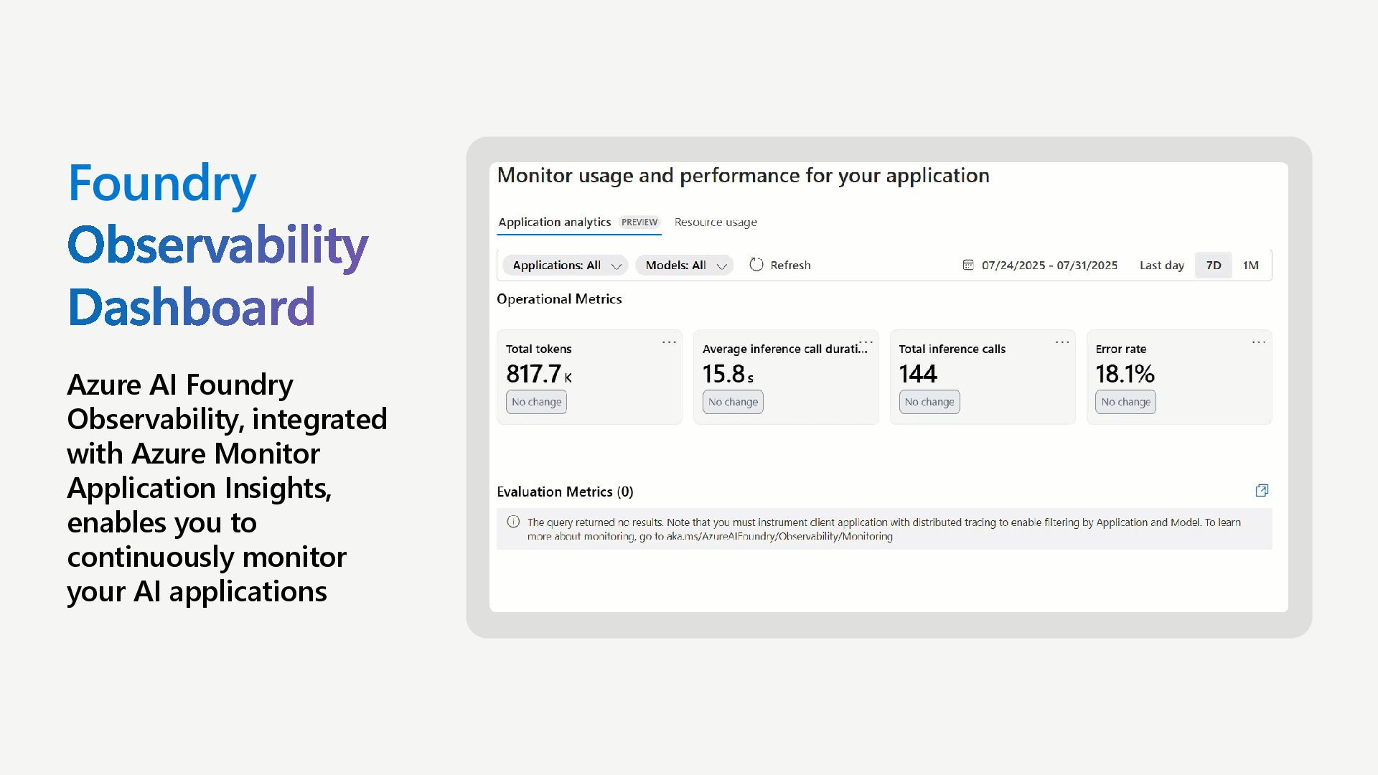The height and width of the screenshot is (775, 1378).
Task: Open Error rate card ellipsis menu
Action: point(1258,342)
